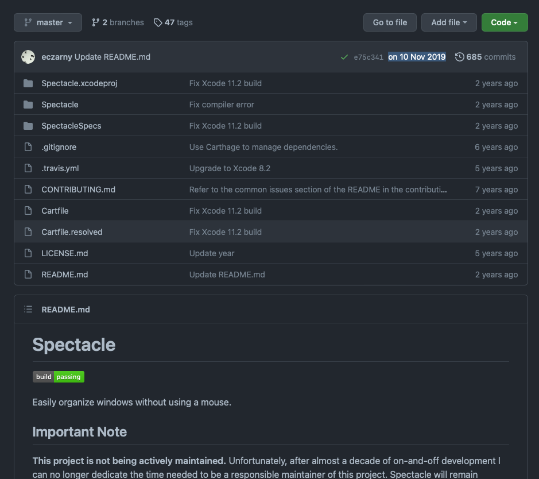
Task: Open the Upgrade to Xcode 8.2 commit
Action: pos(230,168)
